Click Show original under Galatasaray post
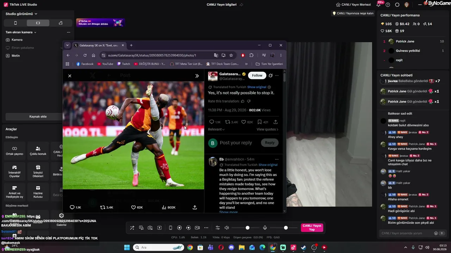This screenshot has width=451, height=253. pos(257,87)
